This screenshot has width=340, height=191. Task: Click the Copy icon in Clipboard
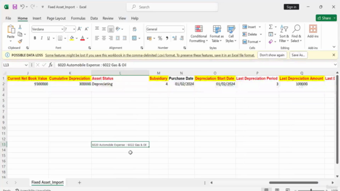20,34
